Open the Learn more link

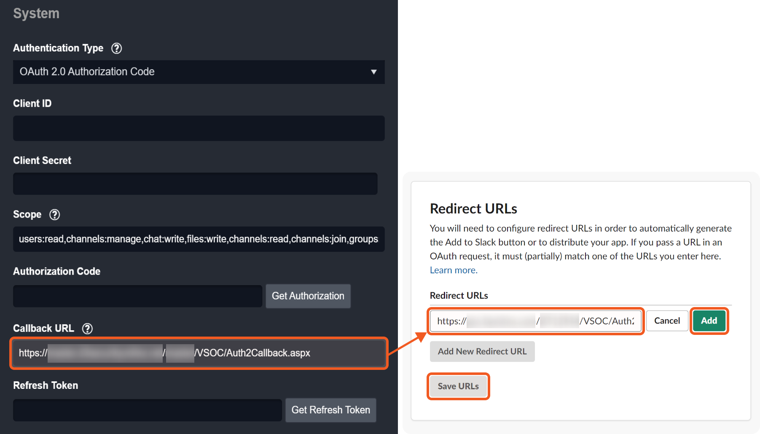(454, 270)
